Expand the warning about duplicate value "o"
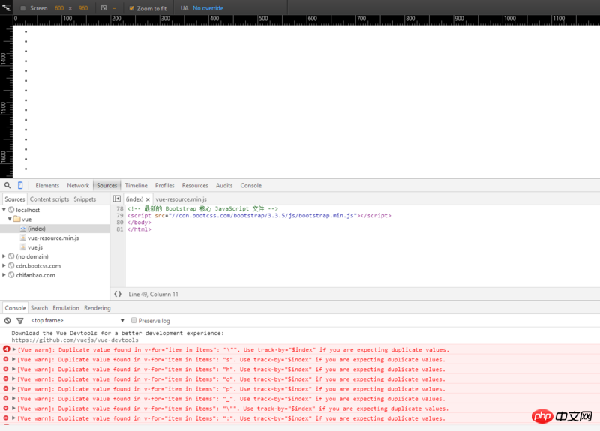The width and height of the screenshot is (600, 431). (13, 379)
